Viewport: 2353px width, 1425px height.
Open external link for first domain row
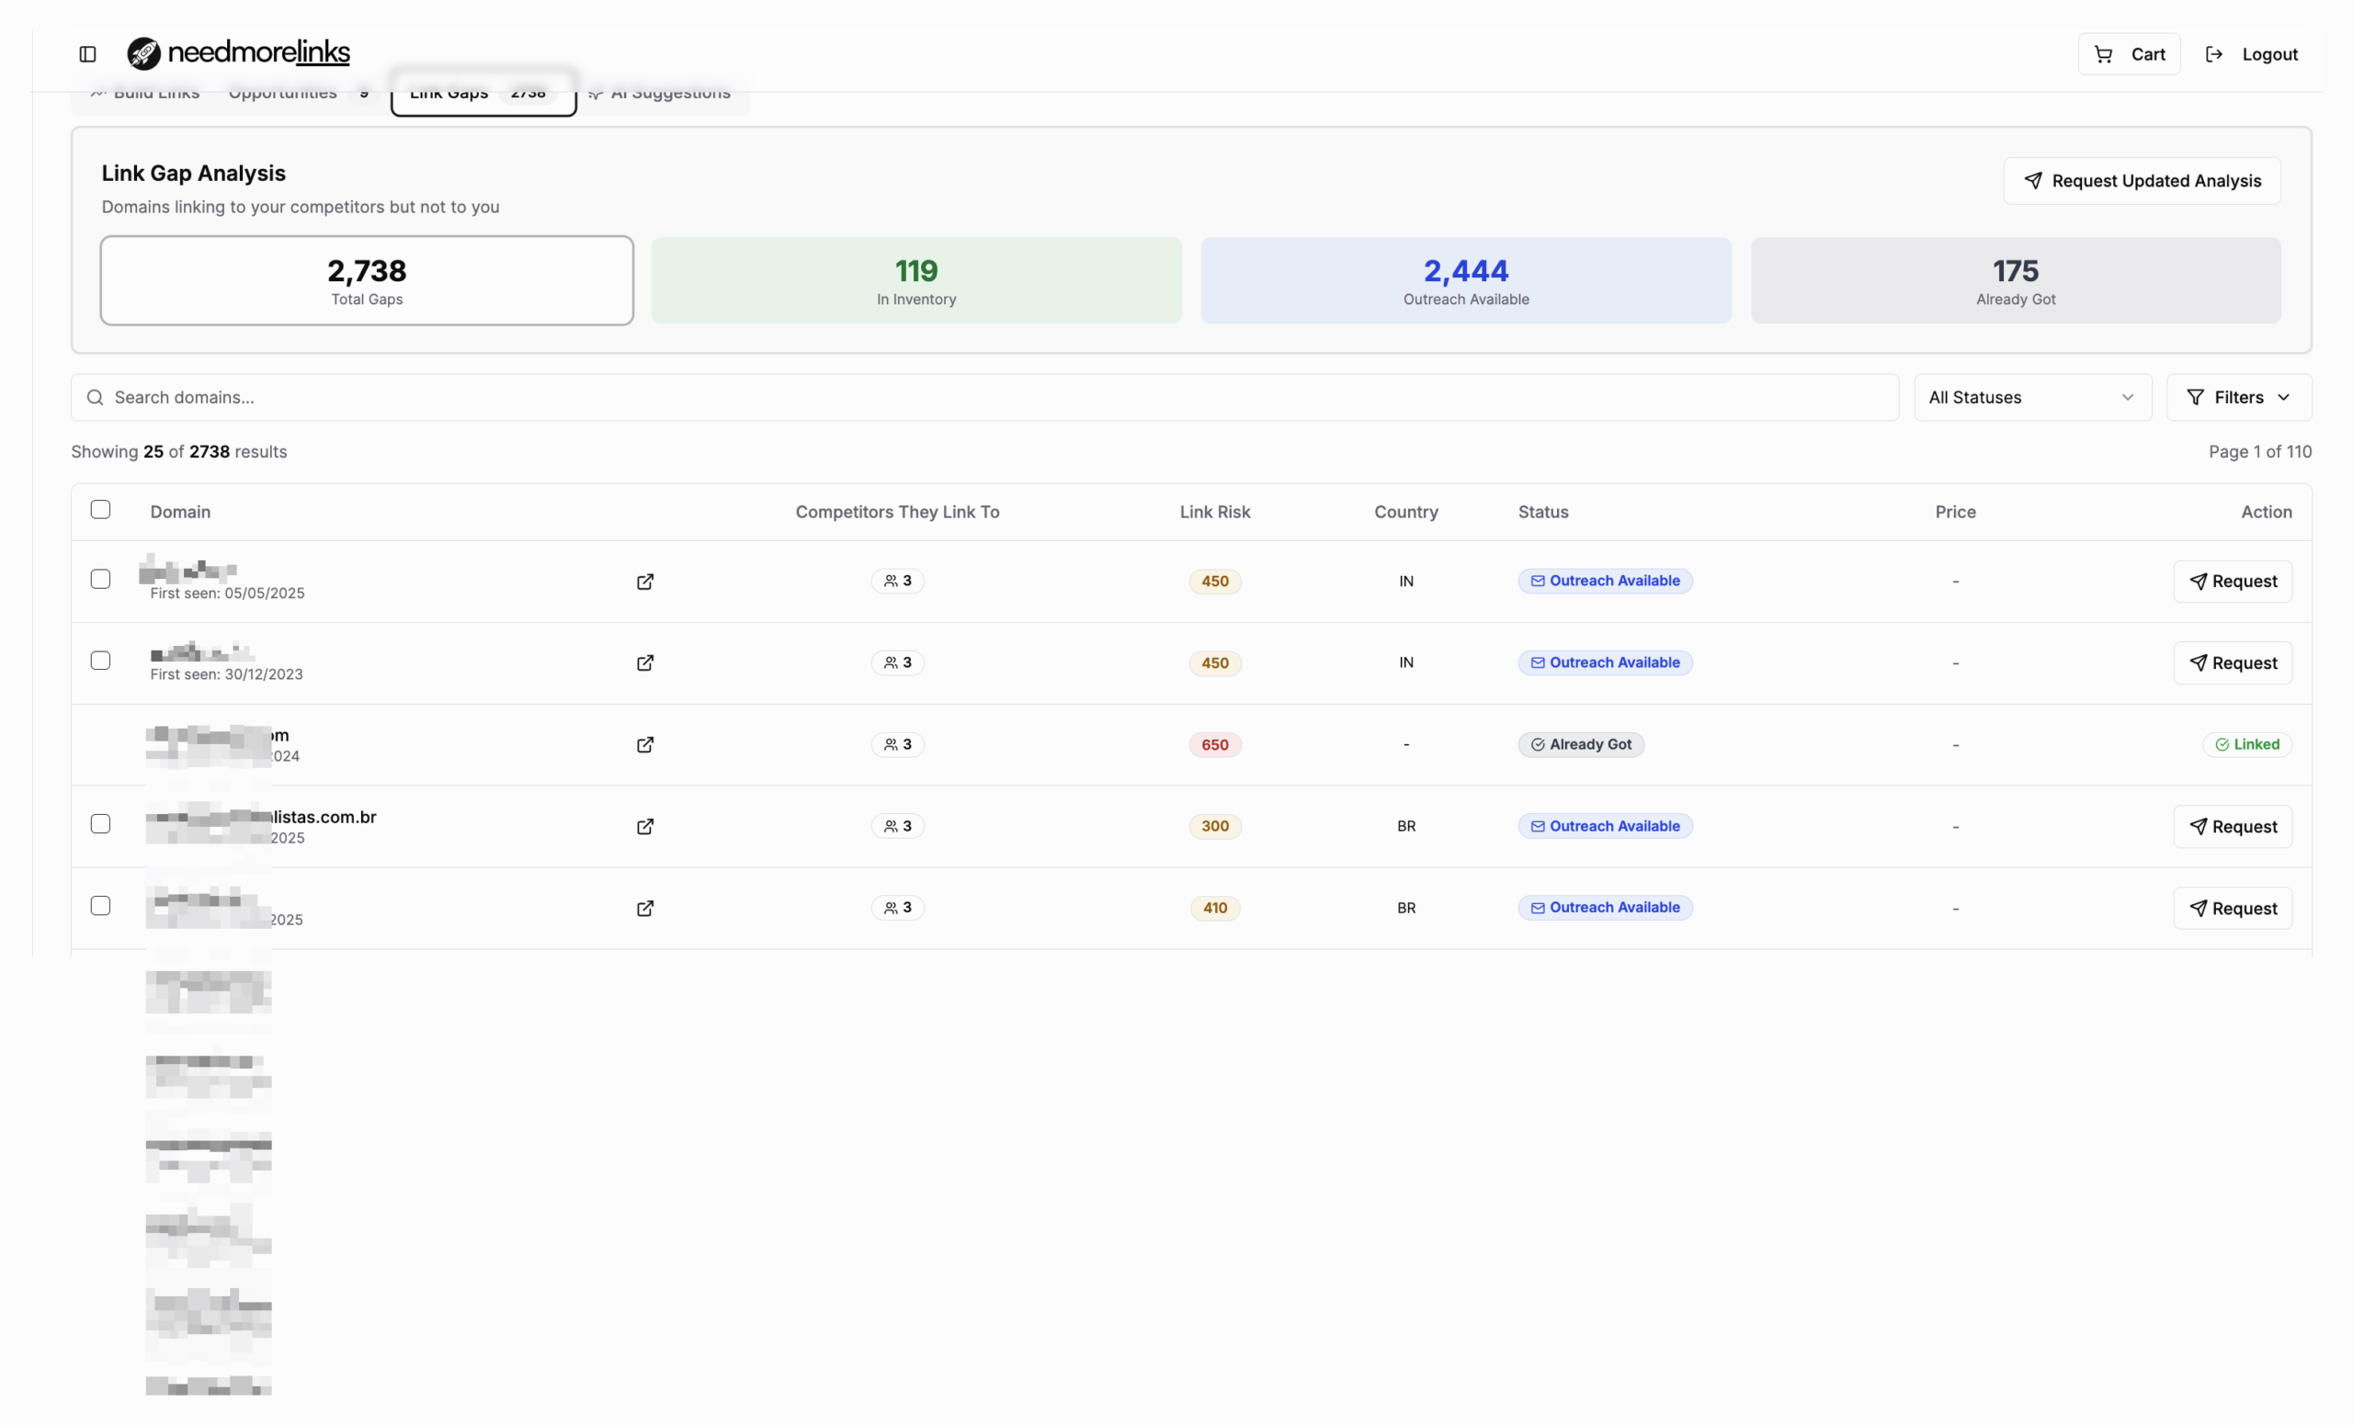click(644, 582)
